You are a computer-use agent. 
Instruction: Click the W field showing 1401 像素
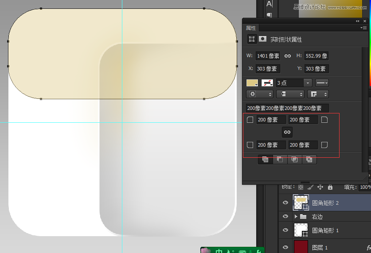click(x=268, y=56)
